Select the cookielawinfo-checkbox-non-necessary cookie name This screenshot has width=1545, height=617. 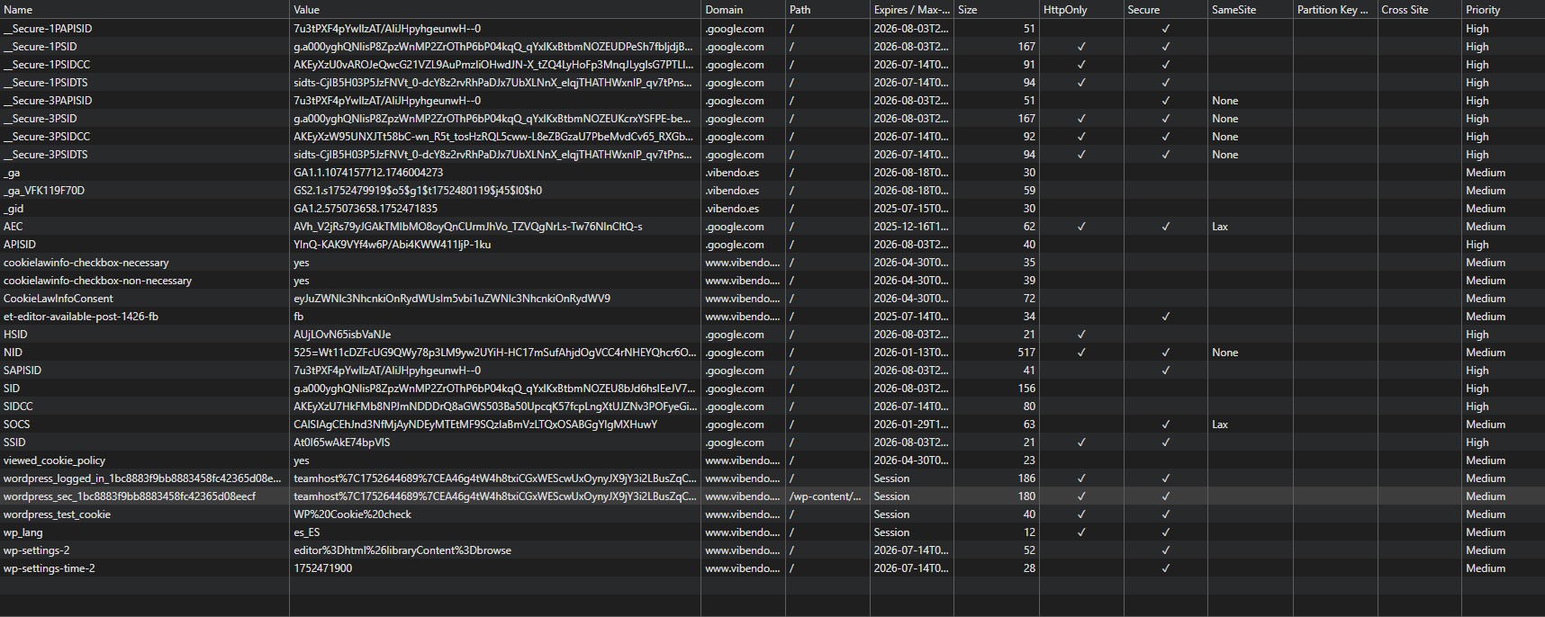point(97,281)
